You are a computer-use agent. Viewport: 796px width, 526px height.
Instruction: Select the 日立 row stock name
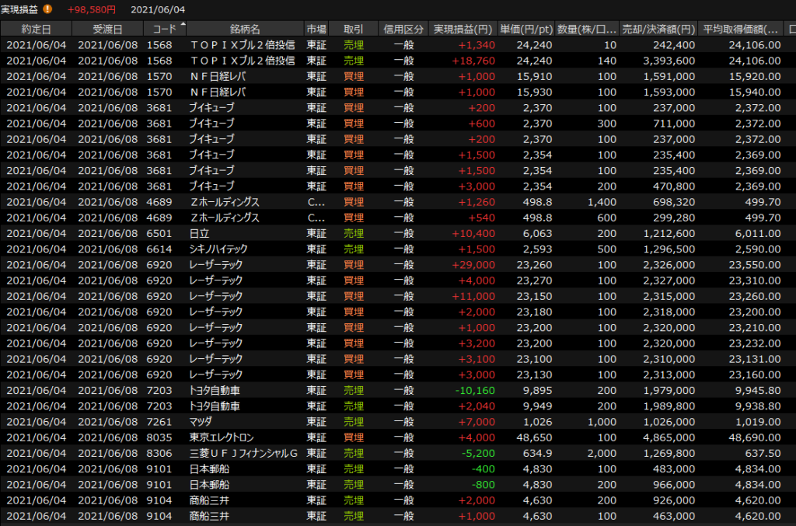click(x=201, y=233)
